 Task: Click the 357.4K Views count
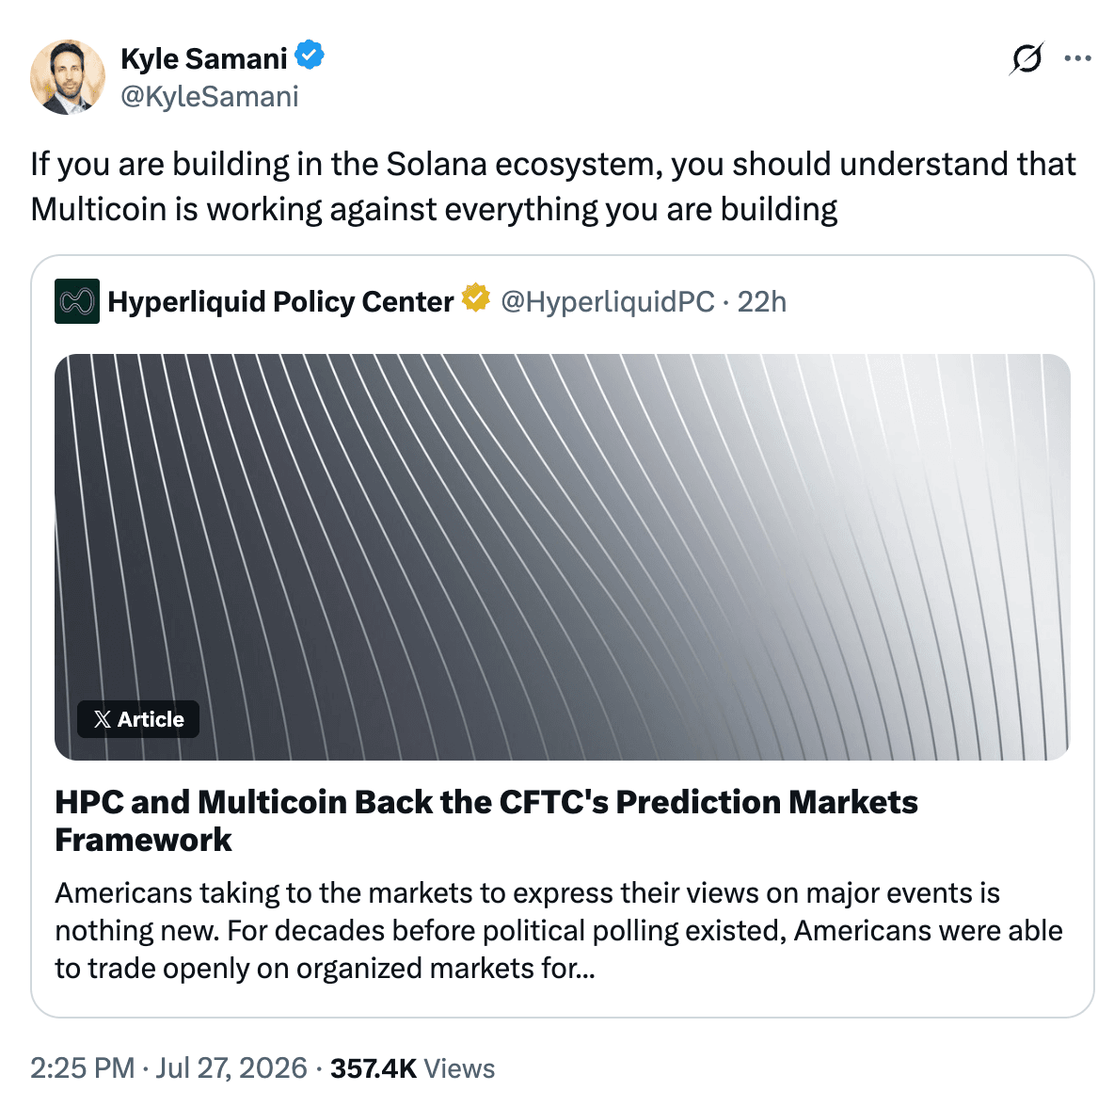click(413, 1067)
